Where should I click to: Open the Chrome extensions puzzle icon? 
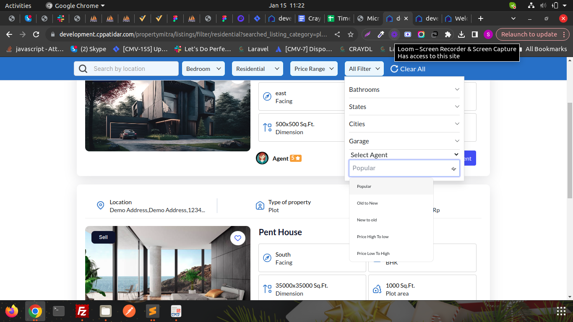(x=448, y=34)
